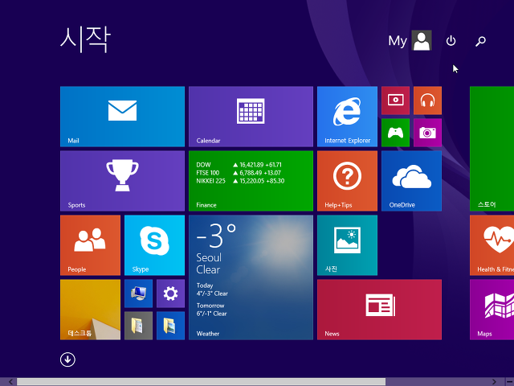Viewport: 514px width, 386px height.
Task: Click the horizontal scrollbar right arrow
Action: (494, 382)
